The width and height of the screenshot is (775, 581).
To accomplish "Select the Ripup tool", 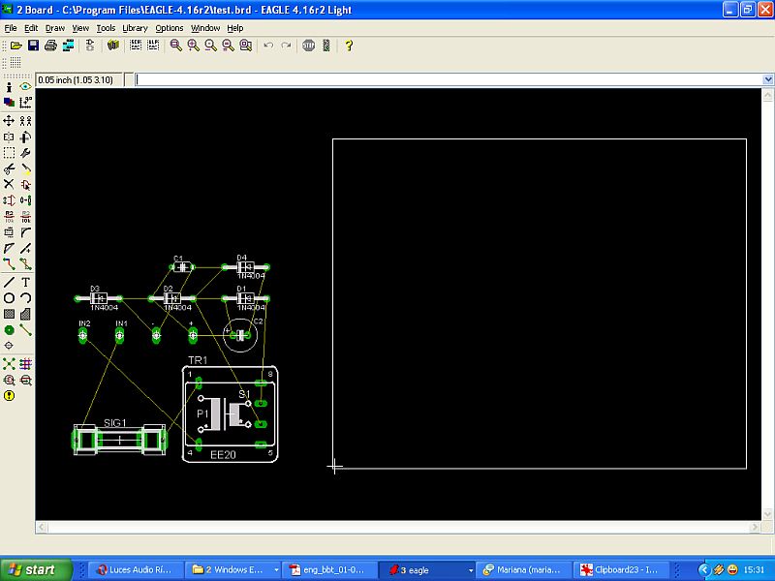I will (26, 264).
